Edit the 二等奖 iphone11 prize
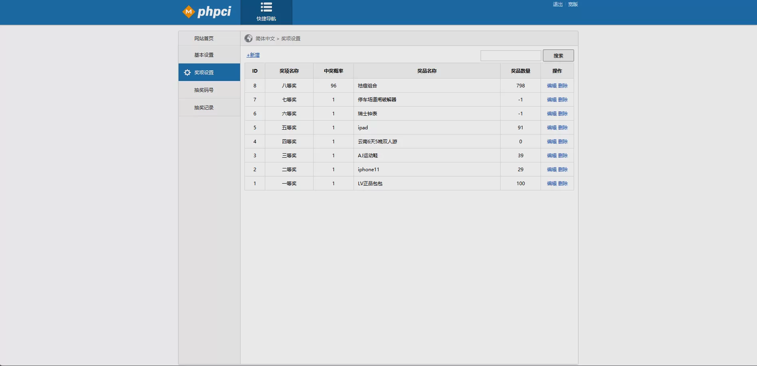Viewport: 757px width, 366px height. 552,170
